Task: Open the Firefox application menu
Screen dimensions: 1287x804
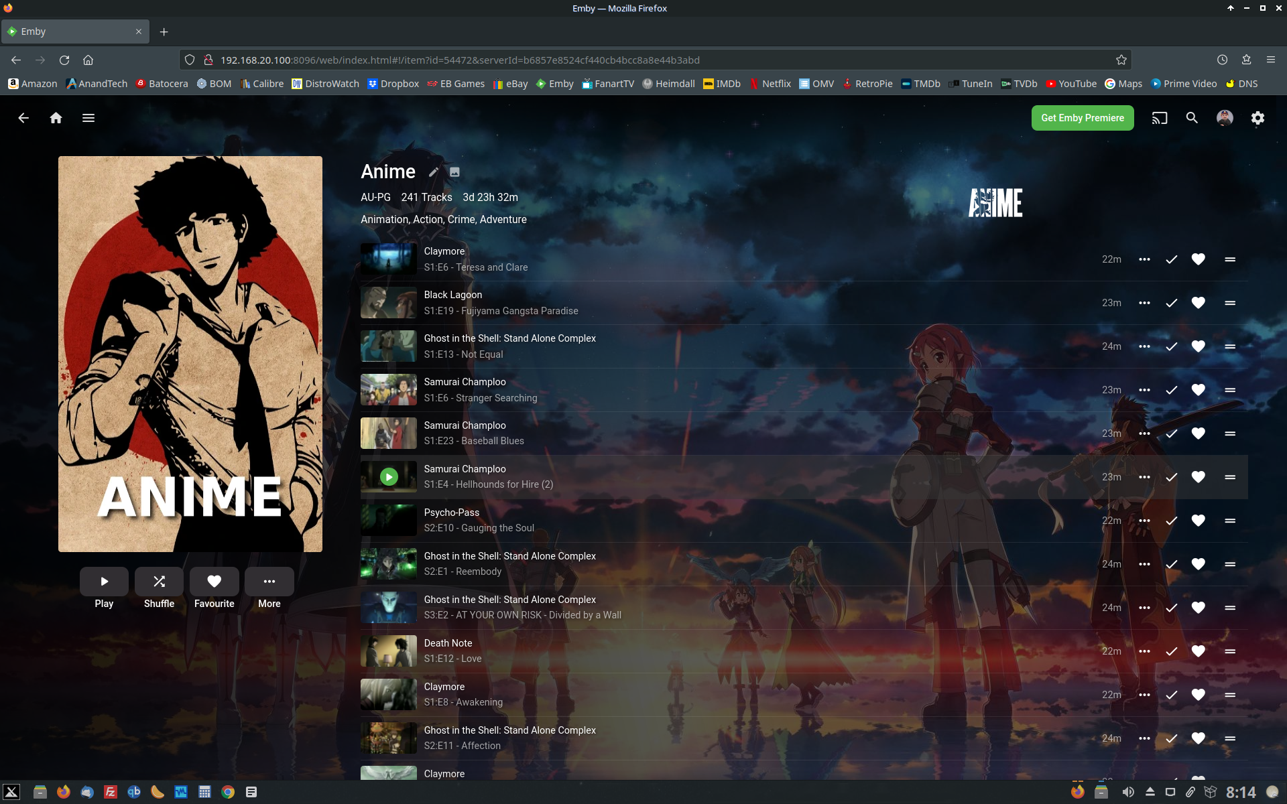Action: click(1270, 60)
